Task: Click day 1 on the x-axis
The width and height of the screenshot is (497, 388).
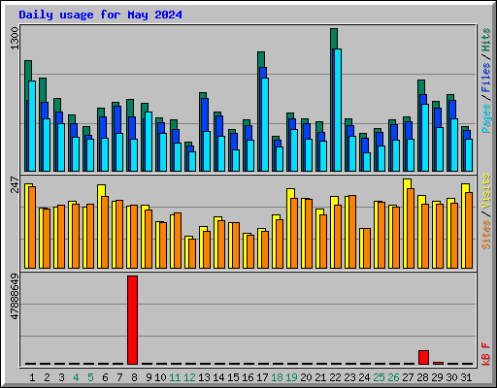Action: [32, 377]
